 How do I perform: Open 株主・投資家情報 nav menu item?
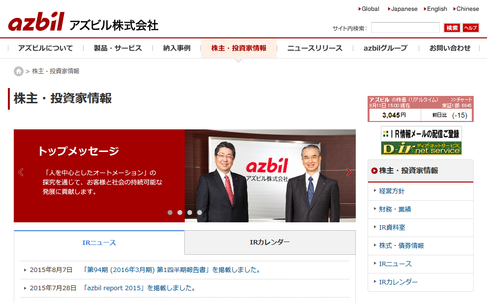click(239, 48)
